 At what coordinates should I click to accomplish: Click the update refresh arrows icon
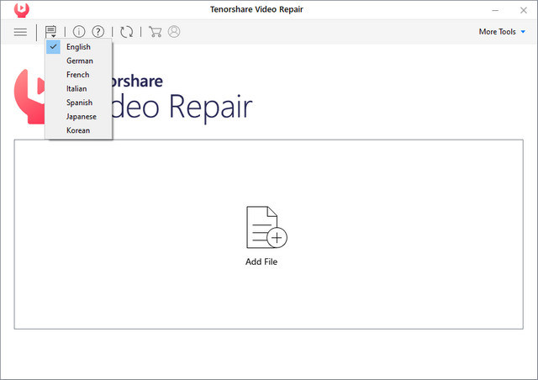[127, 32]
